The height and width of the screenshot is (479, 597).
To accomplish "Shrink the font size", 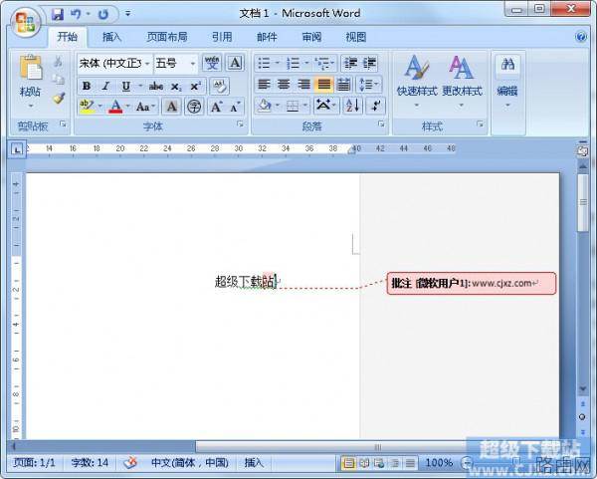I will [x=235, y=107].
